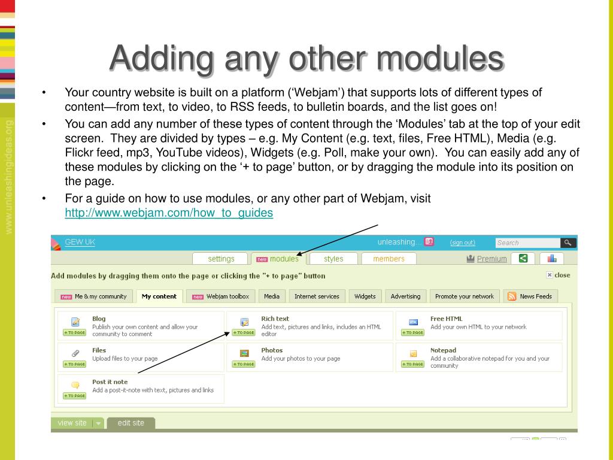Switch to Me & my community tab
This screenshot has width=613, height=460.
coord(94,296)
